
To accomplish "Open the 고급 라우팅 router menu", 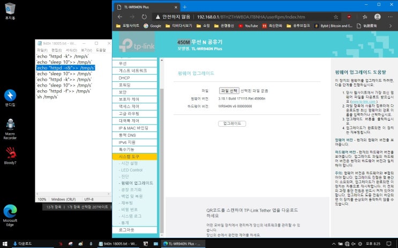I will [x=134, y=114].
